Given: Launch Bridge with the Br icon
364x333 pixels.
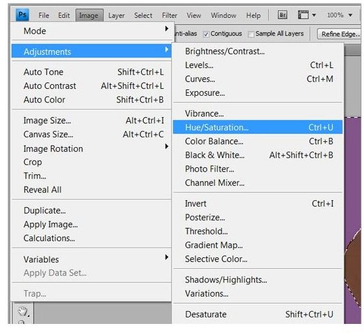Looking at the screenshot, I should click(282, 15).
